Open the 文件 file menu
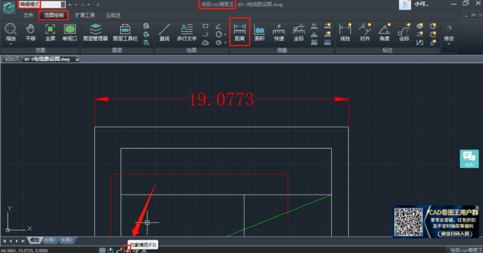The image size is (483, 253). tap(28, 15)
